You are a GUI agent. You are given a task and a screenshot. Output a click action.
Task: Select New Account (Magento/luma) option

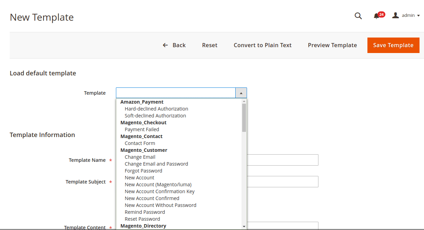(x=158, y=185)
